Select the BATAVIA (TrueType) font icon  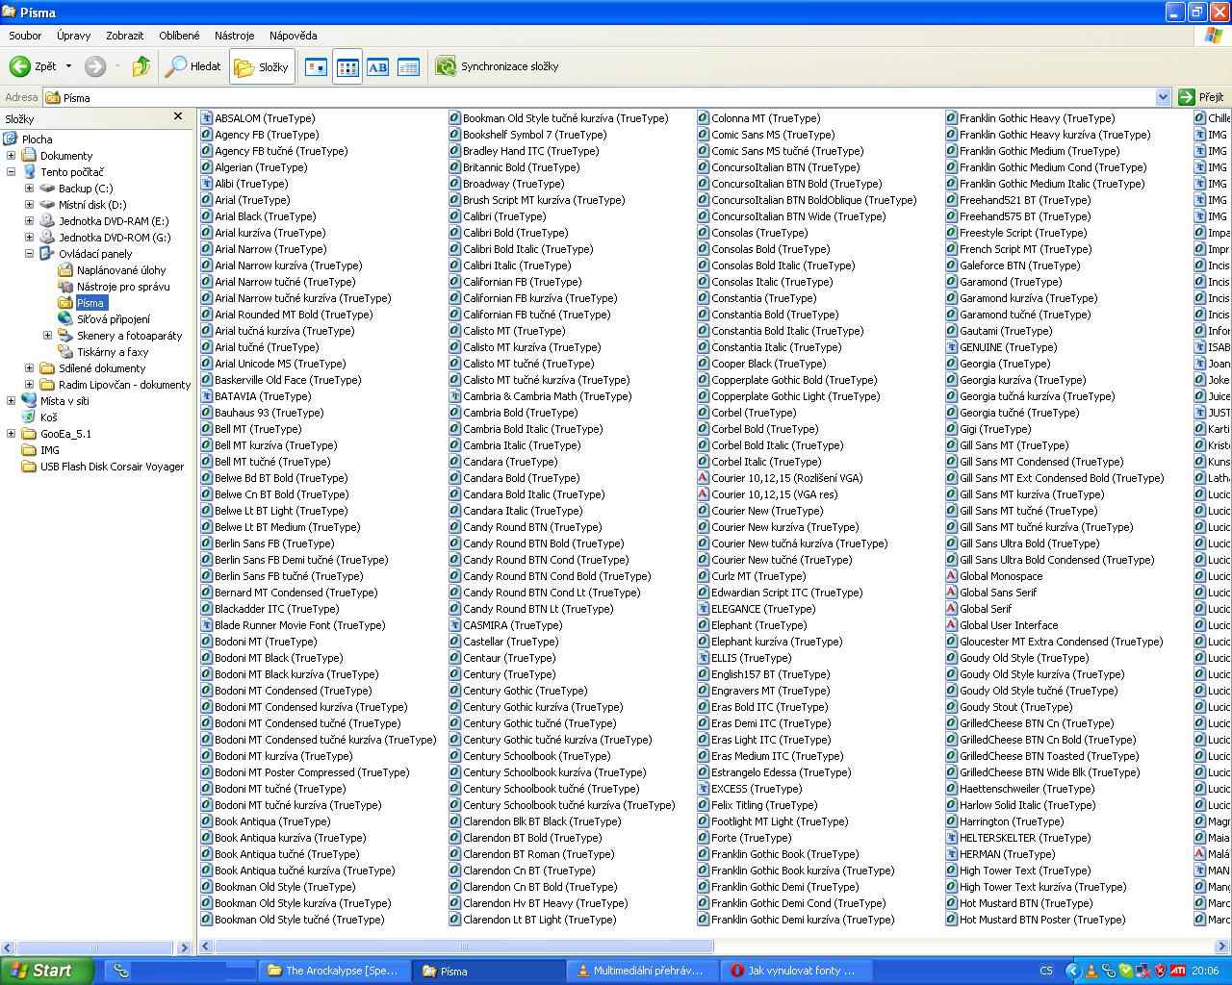207,396
